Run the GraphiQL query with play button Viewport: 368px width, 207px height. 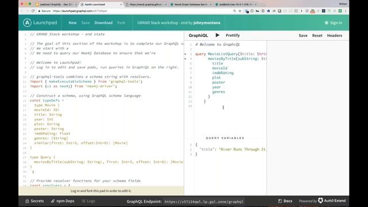pyautogui.click(x=217, y=35)
